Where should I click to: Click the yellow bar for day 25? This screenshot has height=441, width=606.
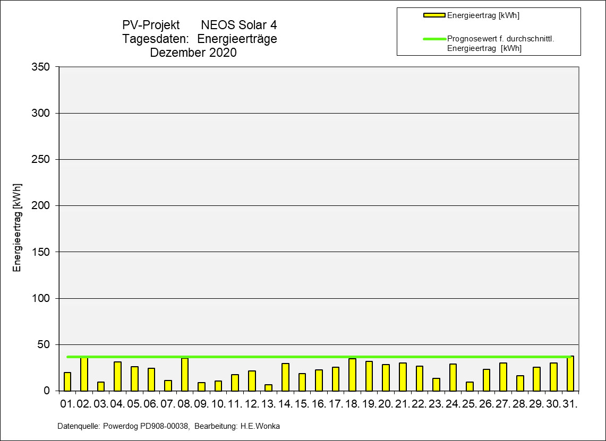470,386
